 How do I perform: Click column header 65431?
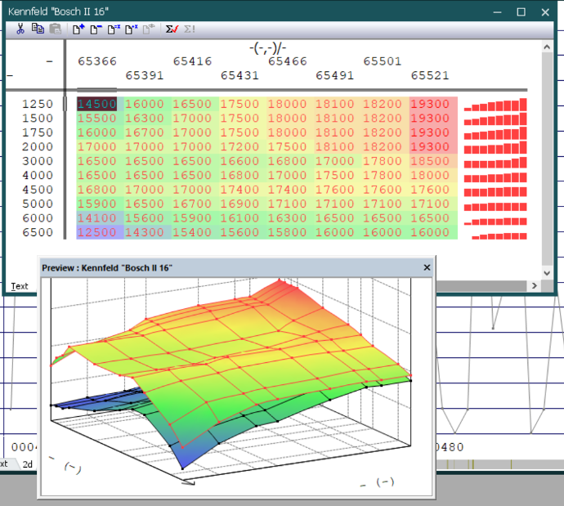click(x=240, y=75)
